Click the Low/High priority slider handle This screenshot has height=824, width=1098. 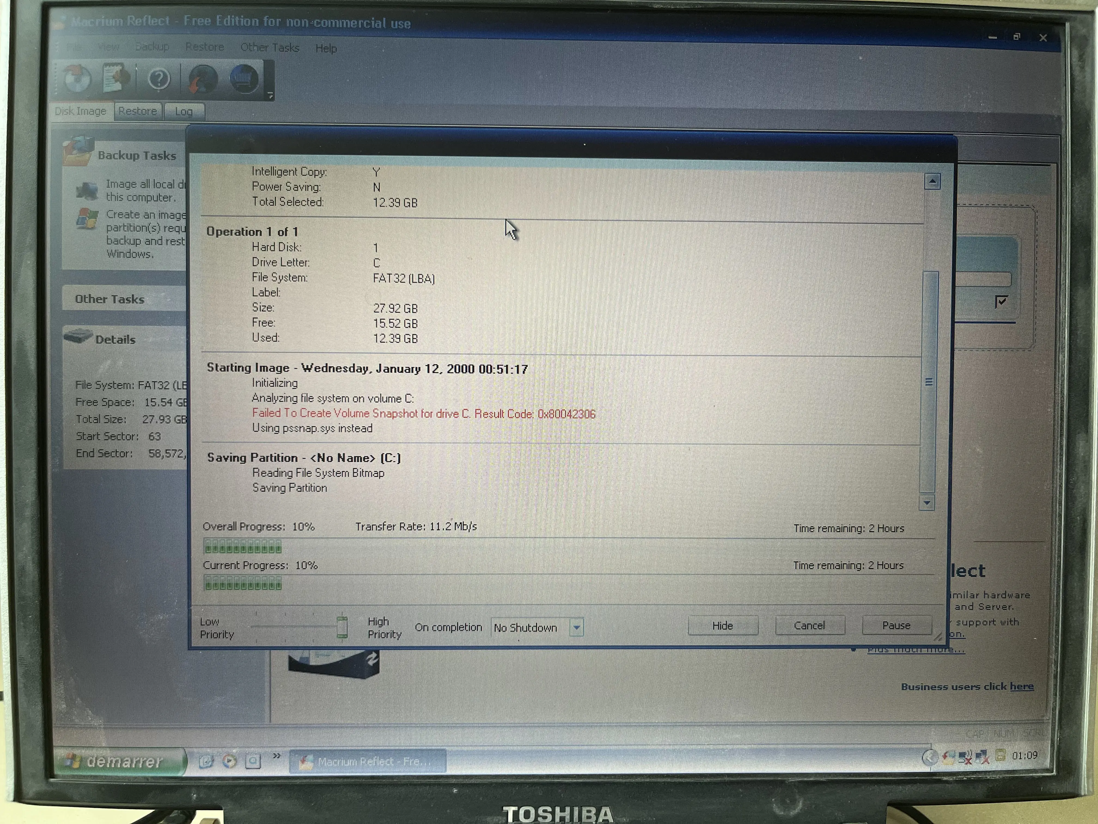342,627
